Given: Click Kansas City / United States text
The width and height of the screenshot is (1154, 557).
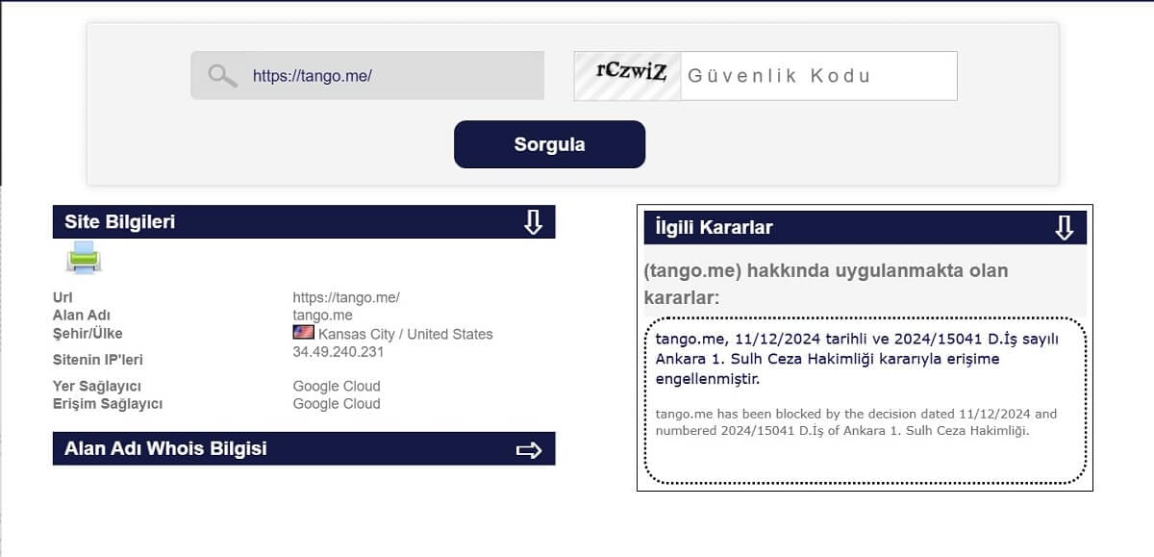Looking at the screenshot, I should 405,334.
